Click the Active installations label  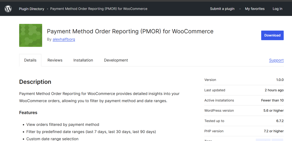pos(219,101)
